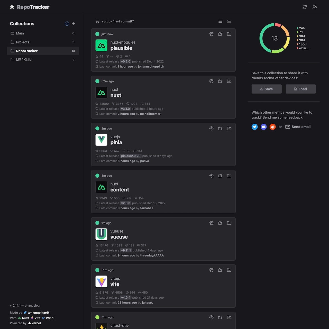Image resolution: width=329 pixels, height=329 pixels.
Task: Click the vueuse logo thumbnail
Action: pyautogui.click(x=101, y=234)
